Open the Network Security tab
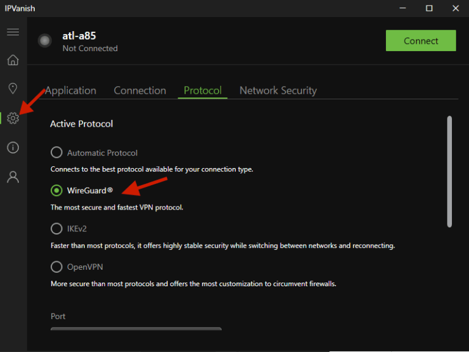 pos(278,91)
